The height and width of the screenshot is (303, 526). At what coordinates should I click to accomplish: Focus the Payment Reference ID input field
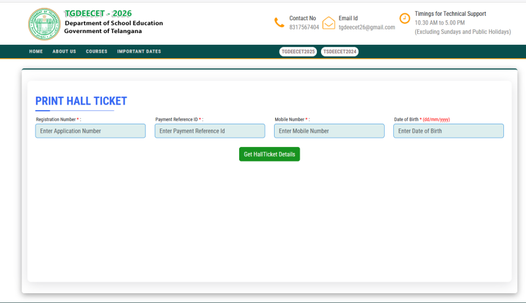(210, 131)
